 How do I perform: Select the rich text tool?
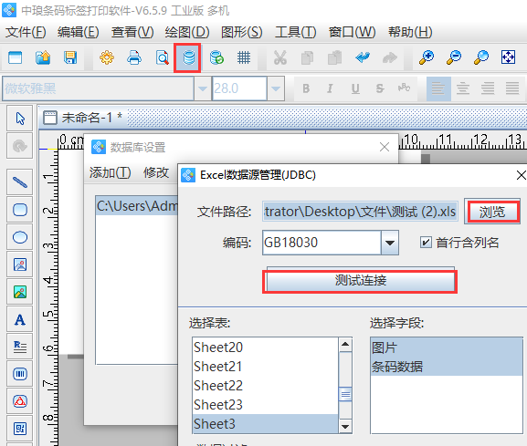tap(20, 347)
